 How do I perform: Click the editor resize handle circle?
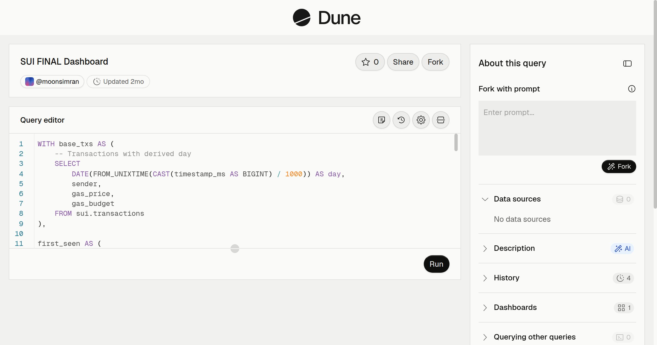[235, 249]
